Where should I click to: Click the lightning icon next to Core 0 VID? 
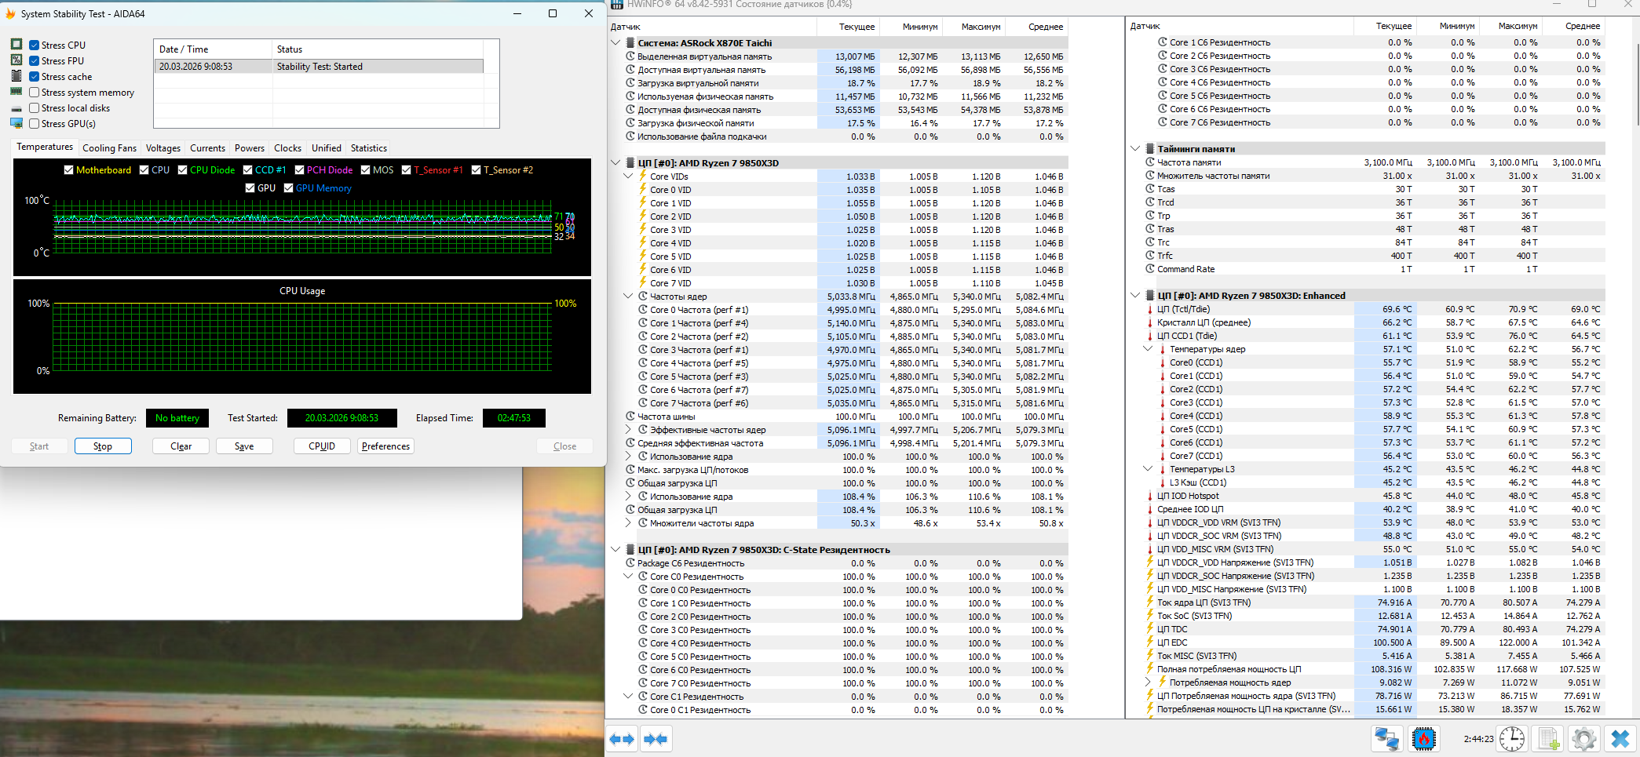(x=642, y=189)
